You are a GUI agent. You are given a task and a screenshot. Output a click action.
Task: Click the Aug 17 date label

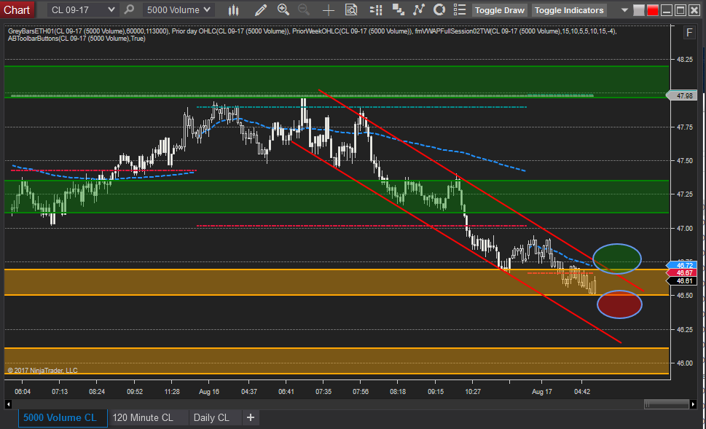click(x=541, y=392)
